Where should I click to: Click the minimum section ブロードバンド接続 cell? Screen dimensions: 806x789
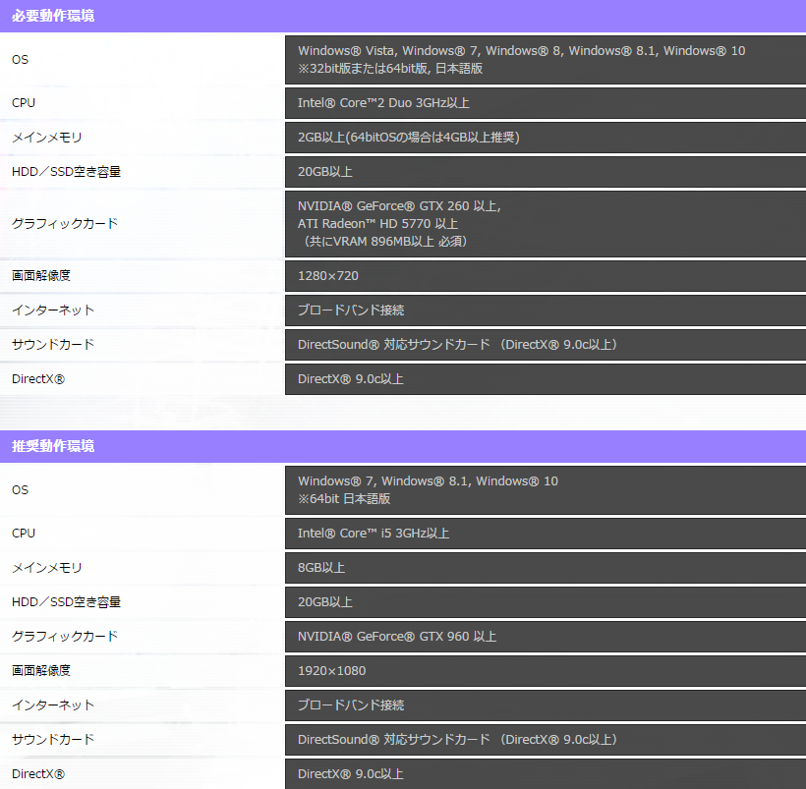click(546, 310)
